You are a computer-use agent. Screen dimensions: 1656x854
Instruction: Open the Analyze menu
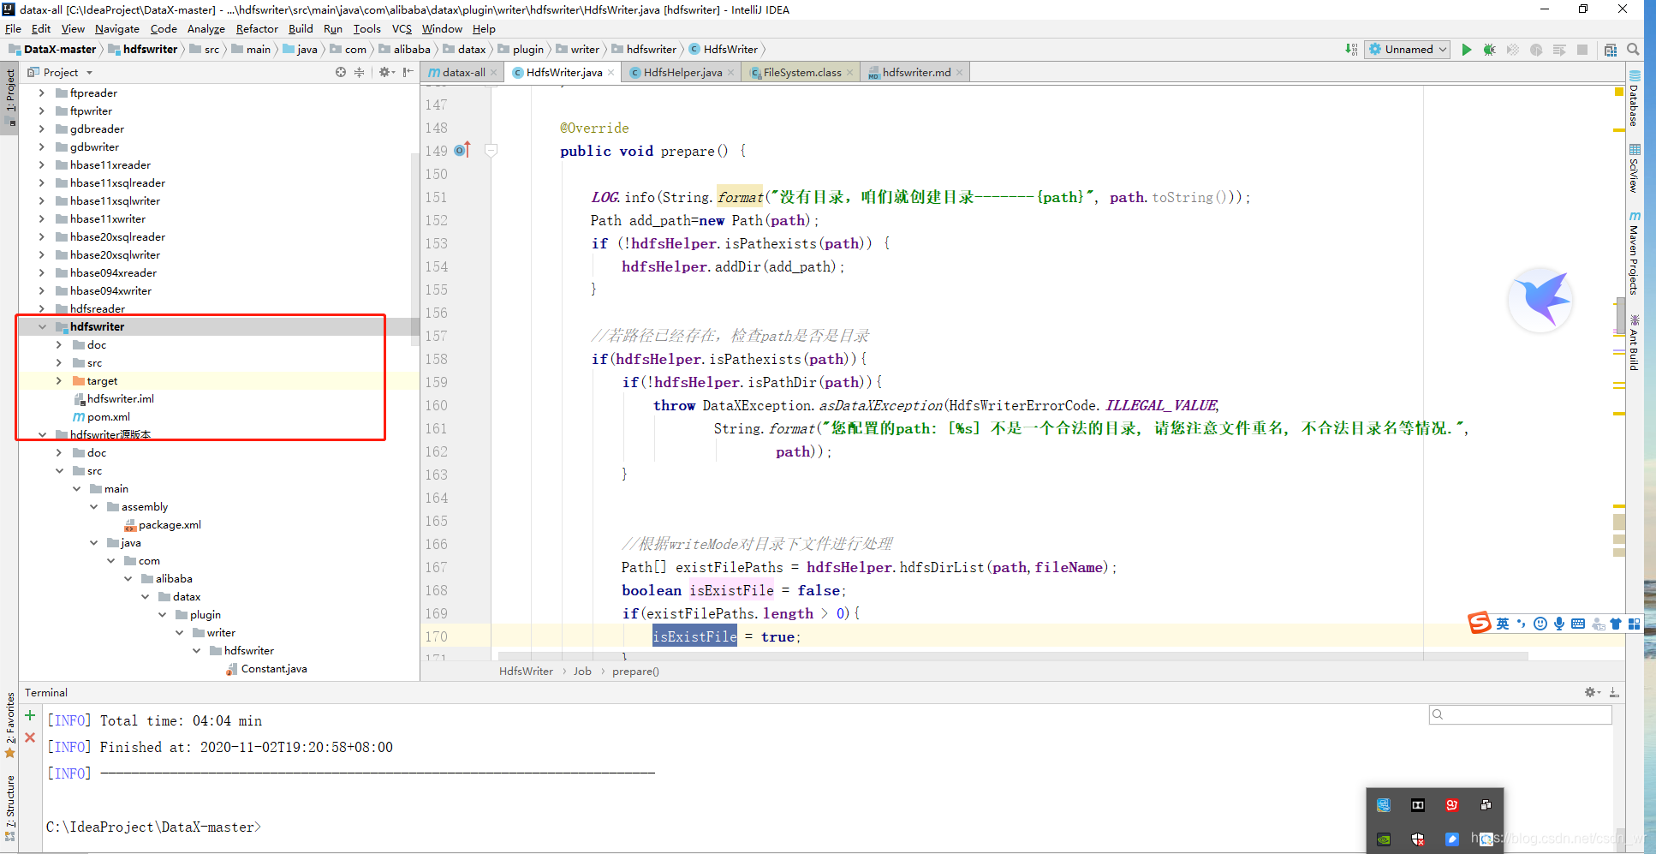[x=206, y=28]
